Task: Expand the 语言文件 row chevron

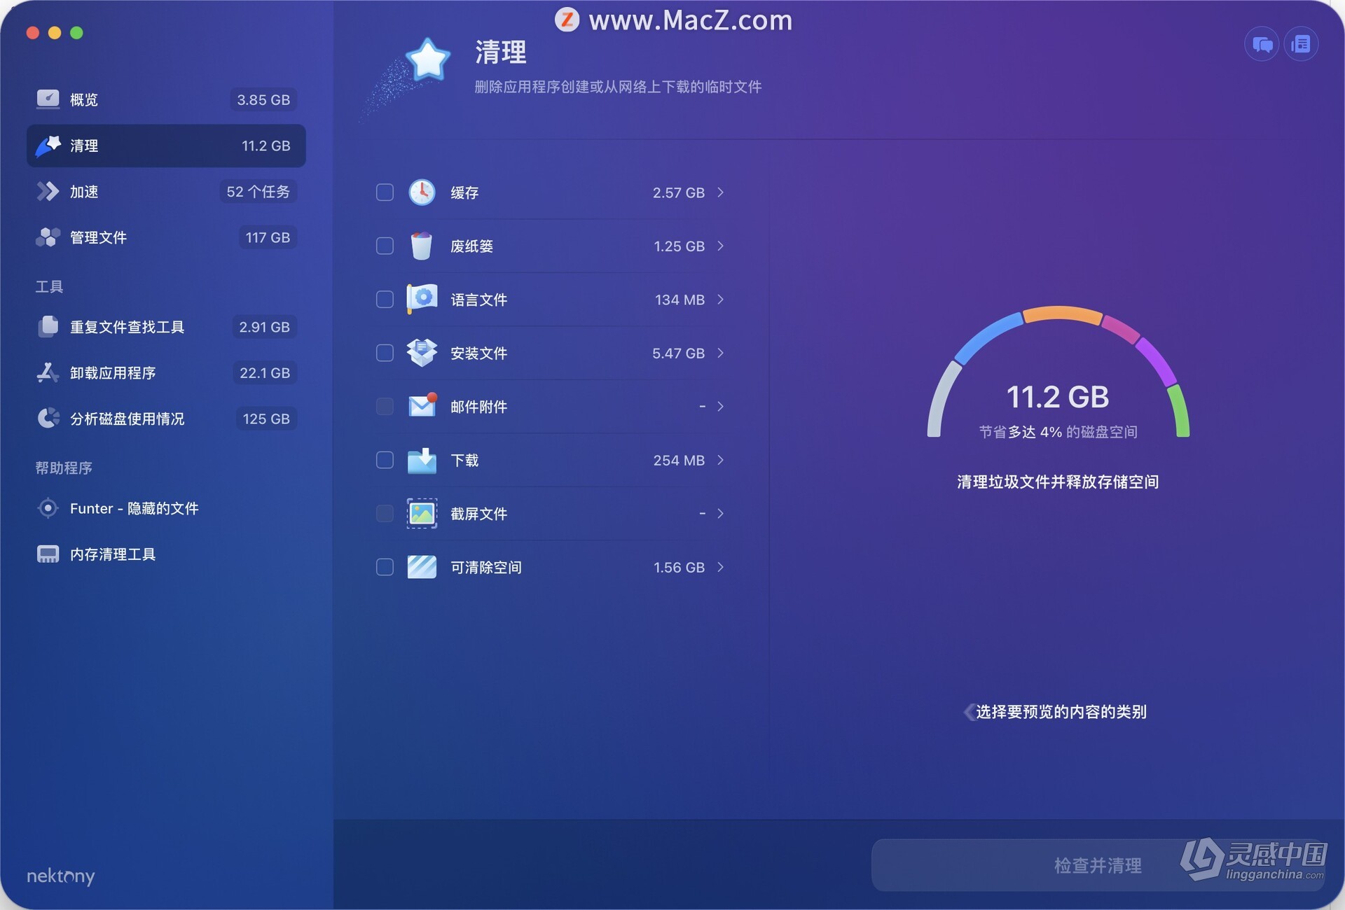Action: (x=720, y=299)
